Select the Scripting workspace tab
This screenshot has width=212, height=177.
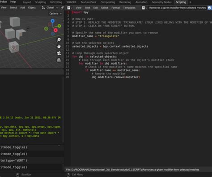(181, 2)
